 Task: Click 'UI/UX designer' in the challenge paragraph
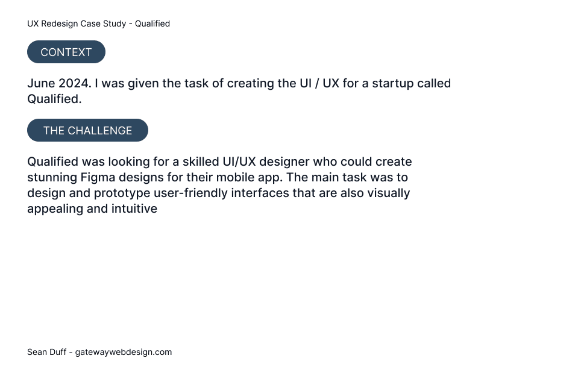tap(266, 162)
